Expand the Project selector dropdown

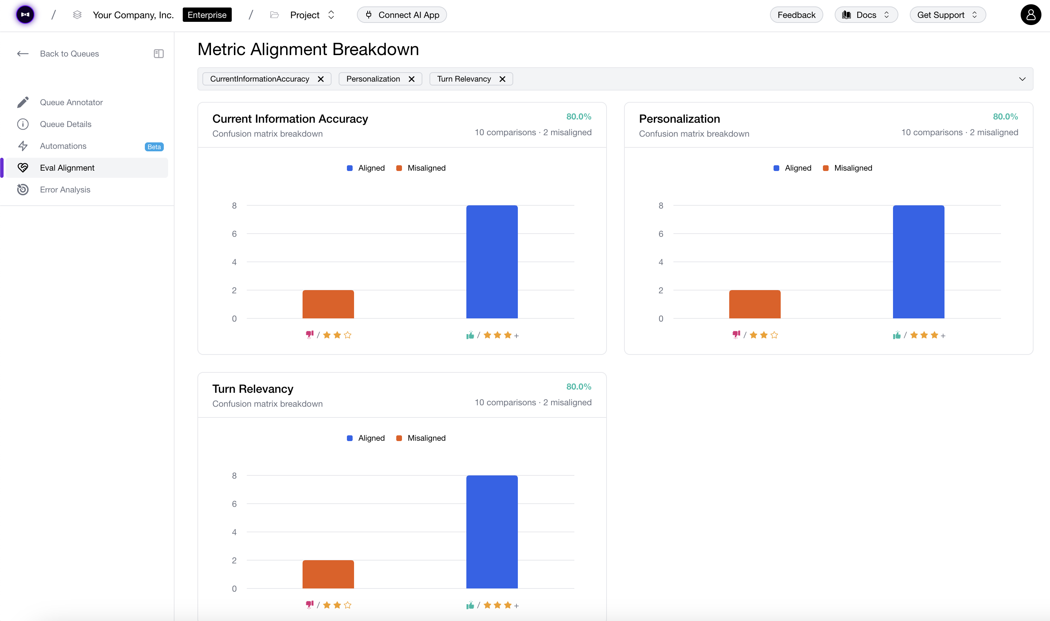pos(330,15)
